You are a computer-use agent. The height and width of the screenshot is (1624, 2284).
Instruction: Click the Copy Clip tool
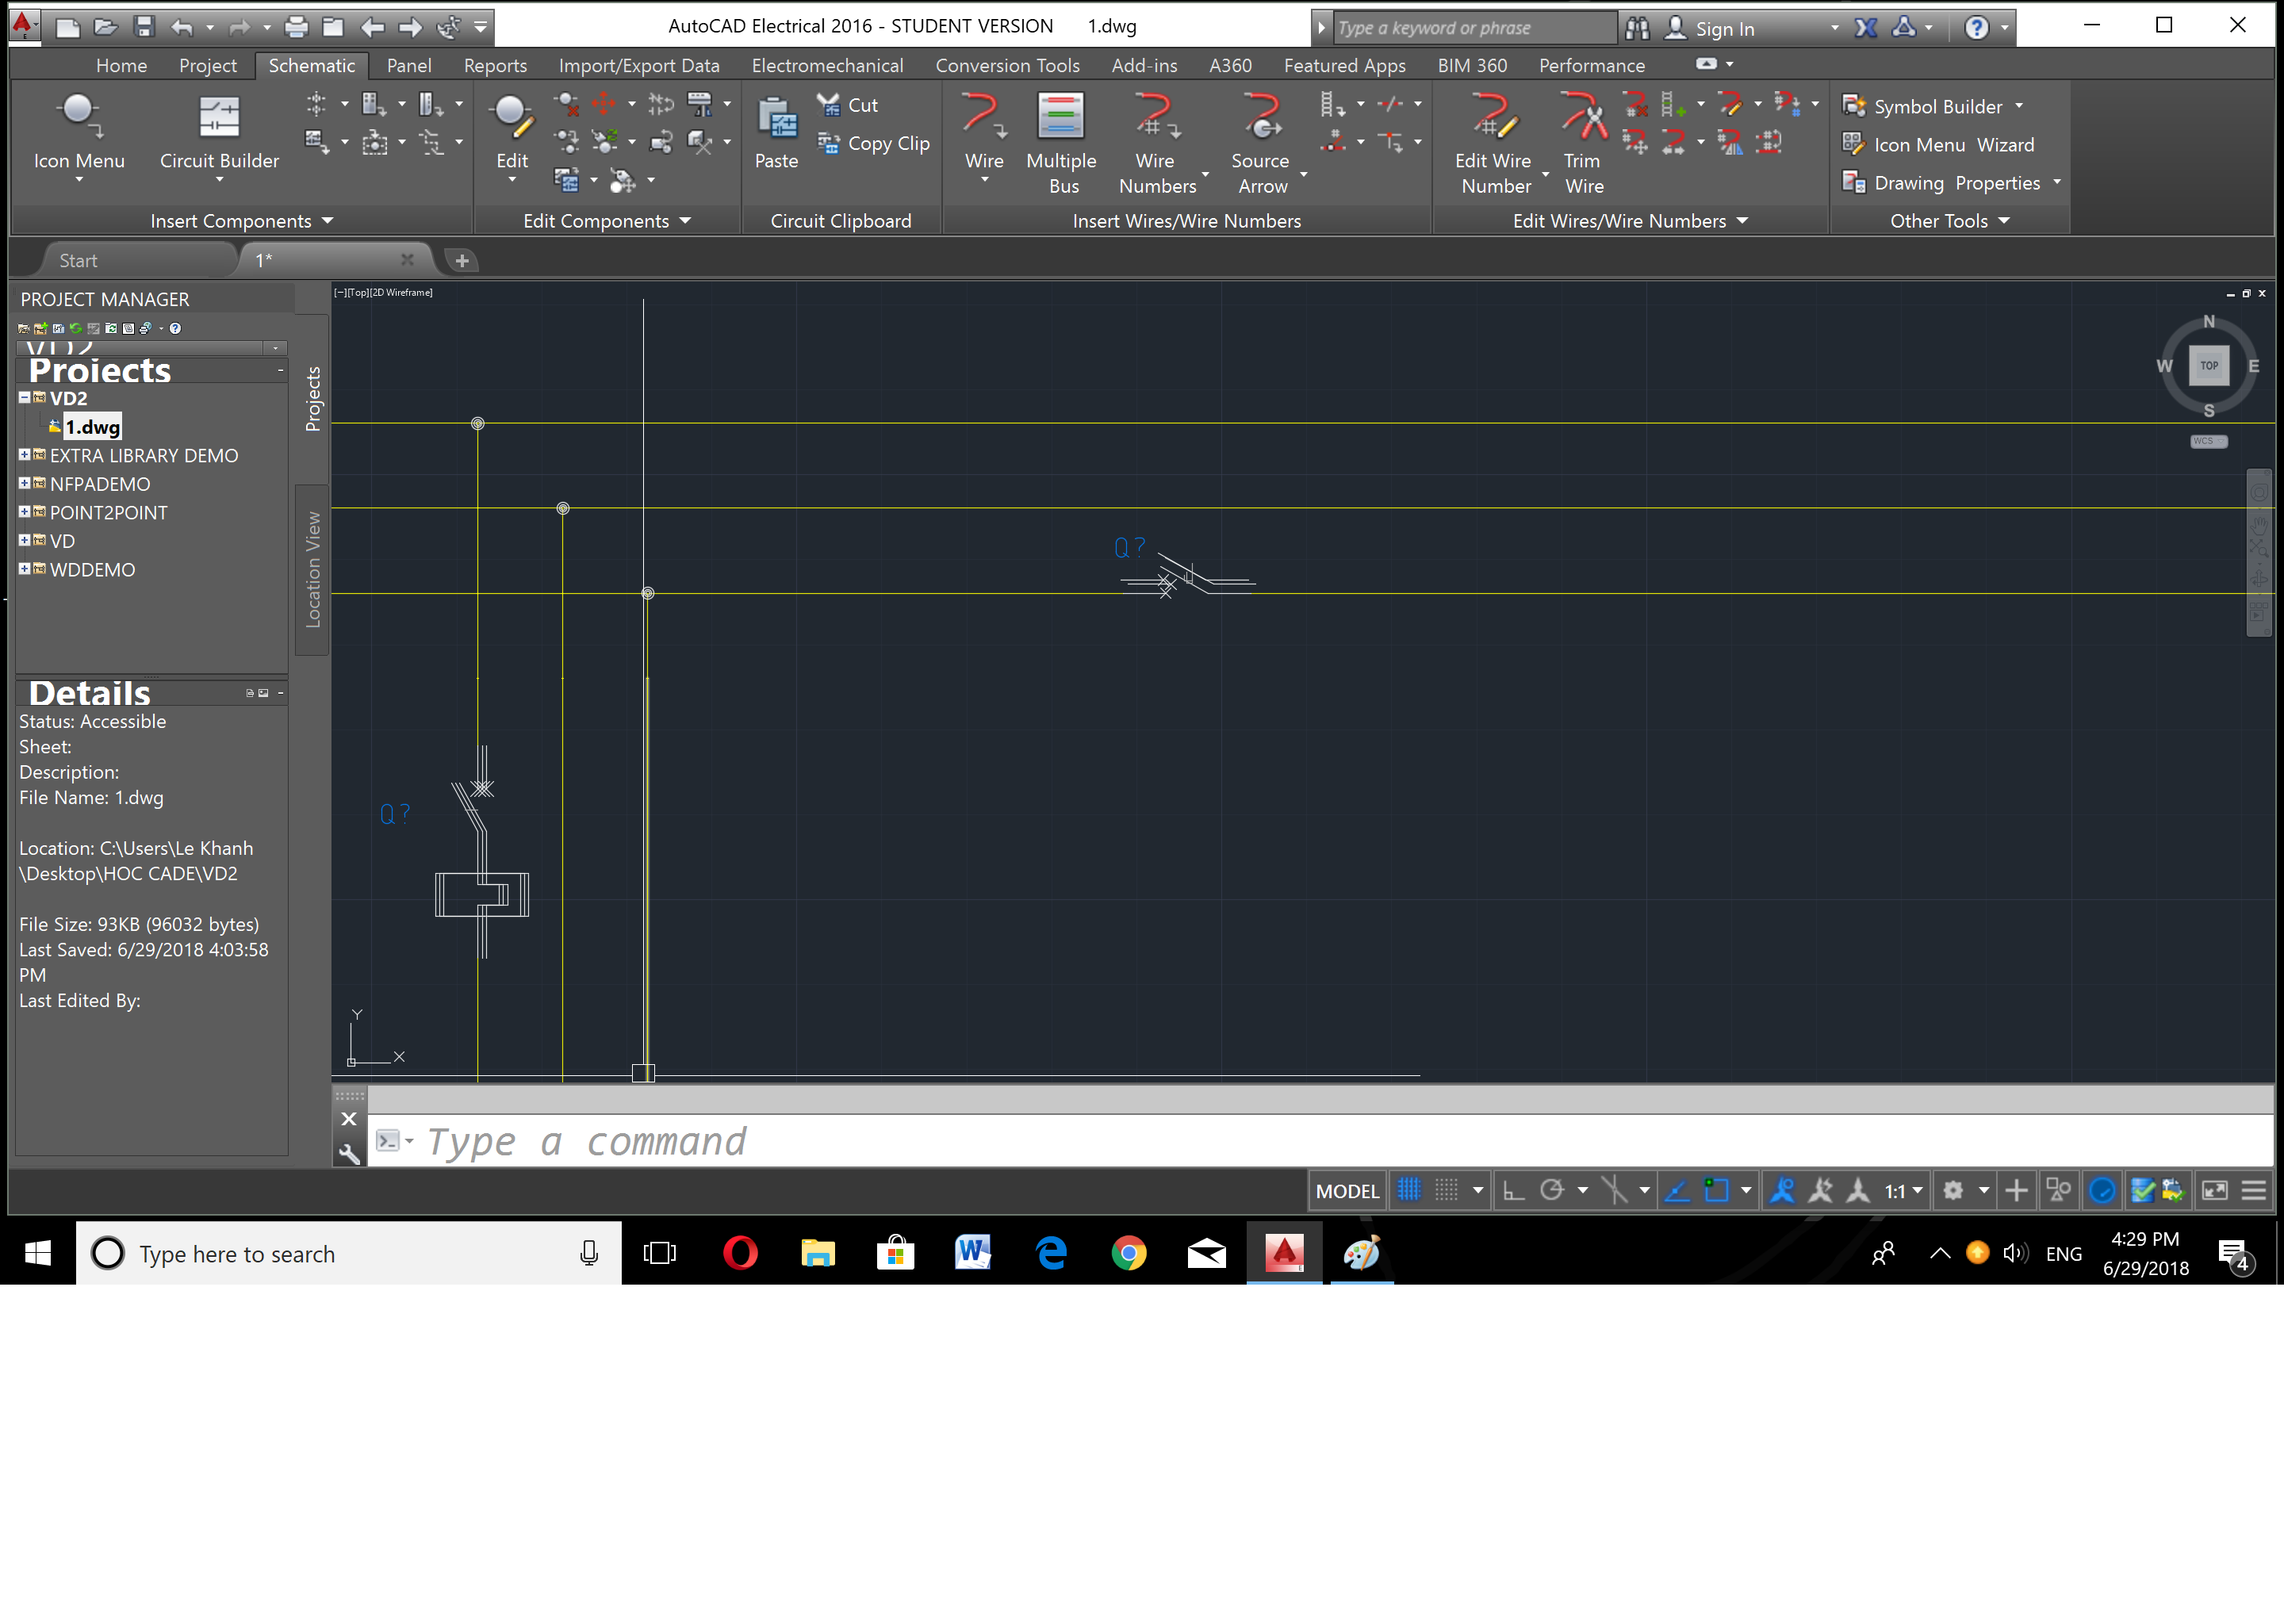tap(873, 144)
